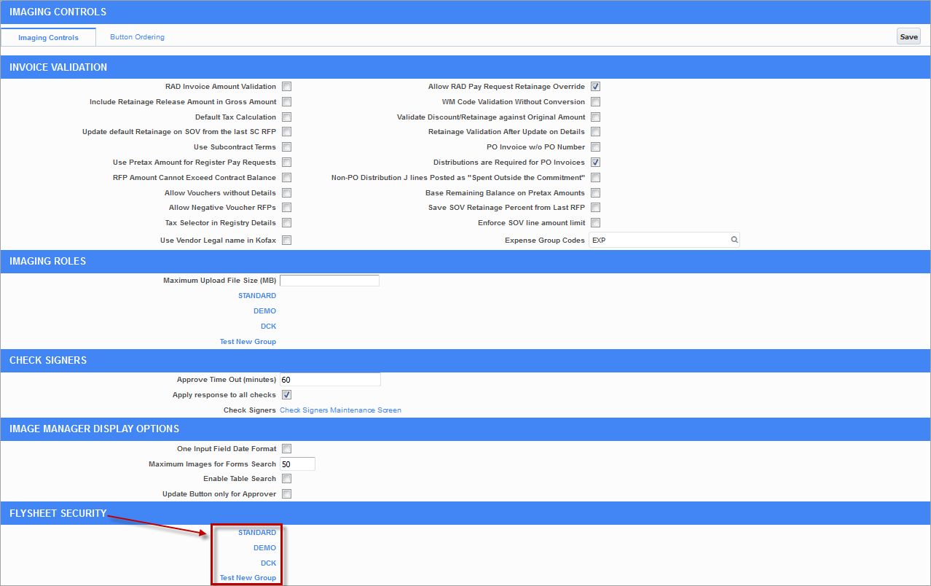Focus the Maximum Upload File Size field
931x586 pixels.
click(330, 281)
